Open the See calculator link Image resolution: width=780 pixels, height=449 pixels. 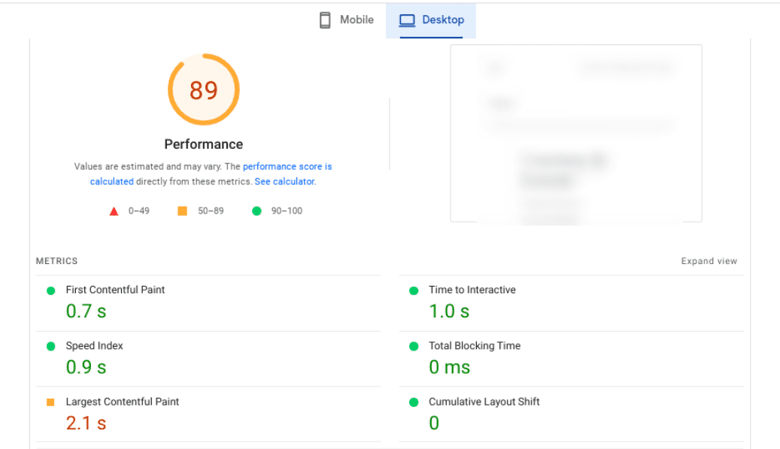284,181
